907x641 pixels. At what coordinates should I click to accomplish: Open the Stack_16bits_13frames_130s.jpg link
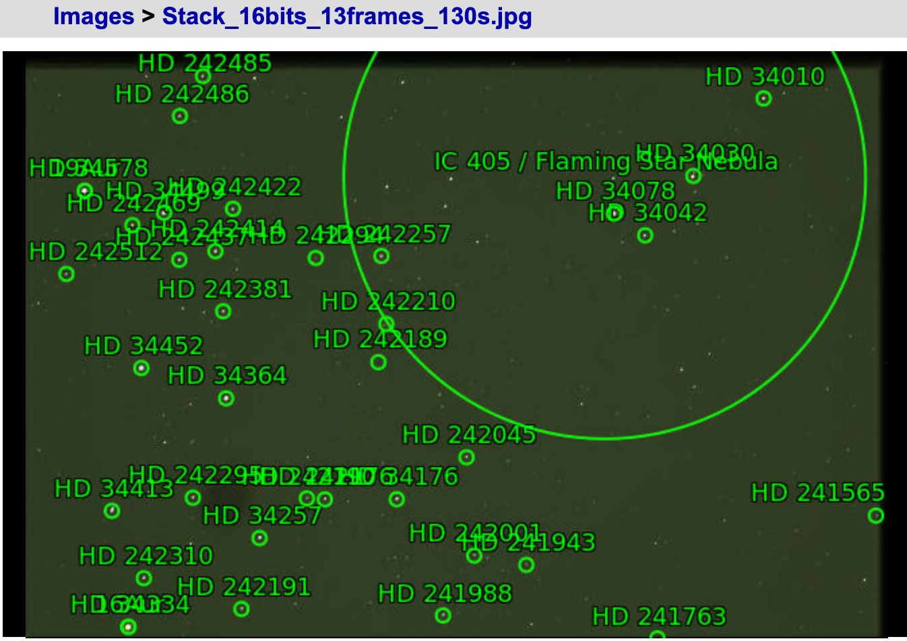[347, 16]
